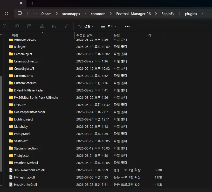The height and width of the screenshot is (192, 212).
Task: Select the BallInject folder icon
Action: pyautogui.click(x=11, y=47)
